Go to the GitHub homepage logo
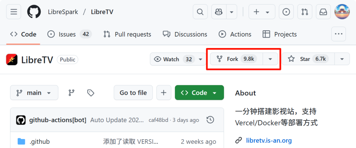Screen dimensions: 356x148 [34, 11]
